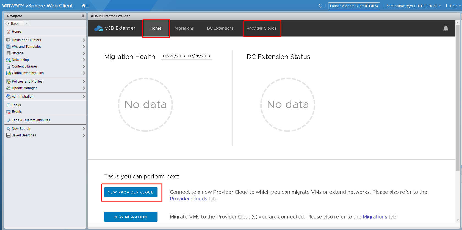Click the Tasks icon
This screenshot has height=230, width=462.
[8, 105]
